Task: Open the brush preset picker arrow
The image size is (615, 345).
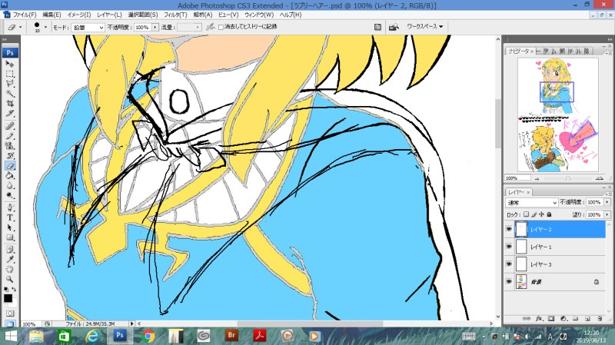Action: pos(45,27)
